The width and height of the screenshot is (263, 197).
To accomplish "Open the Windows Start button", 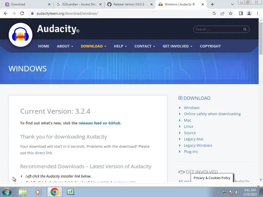I will 7,192.
